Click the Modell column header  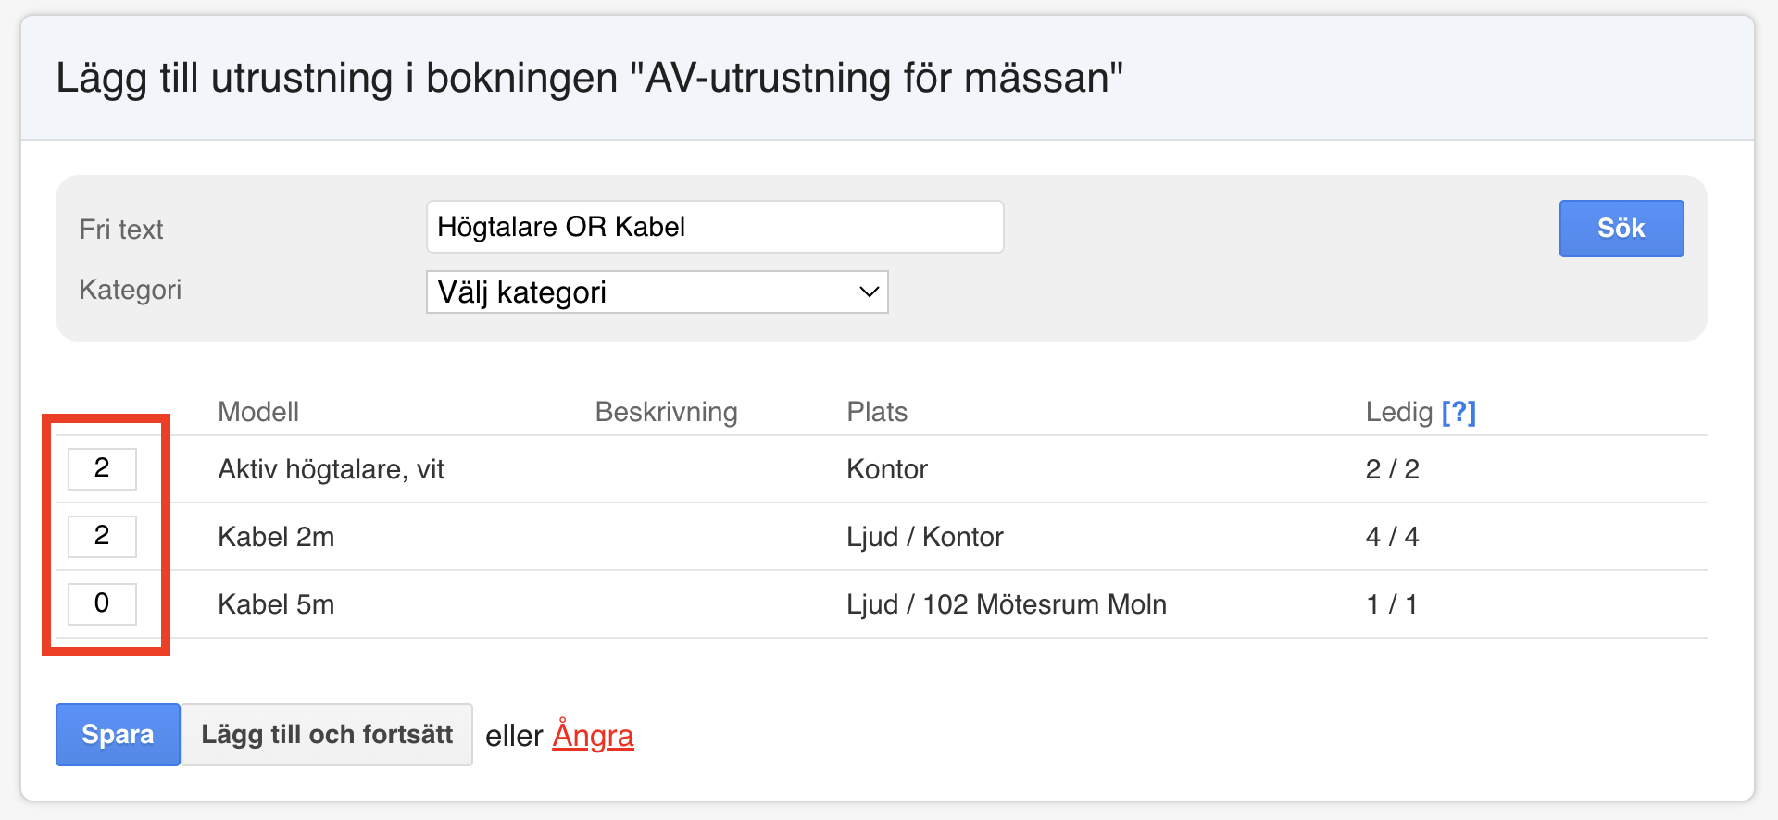click(x=258, y=412)
